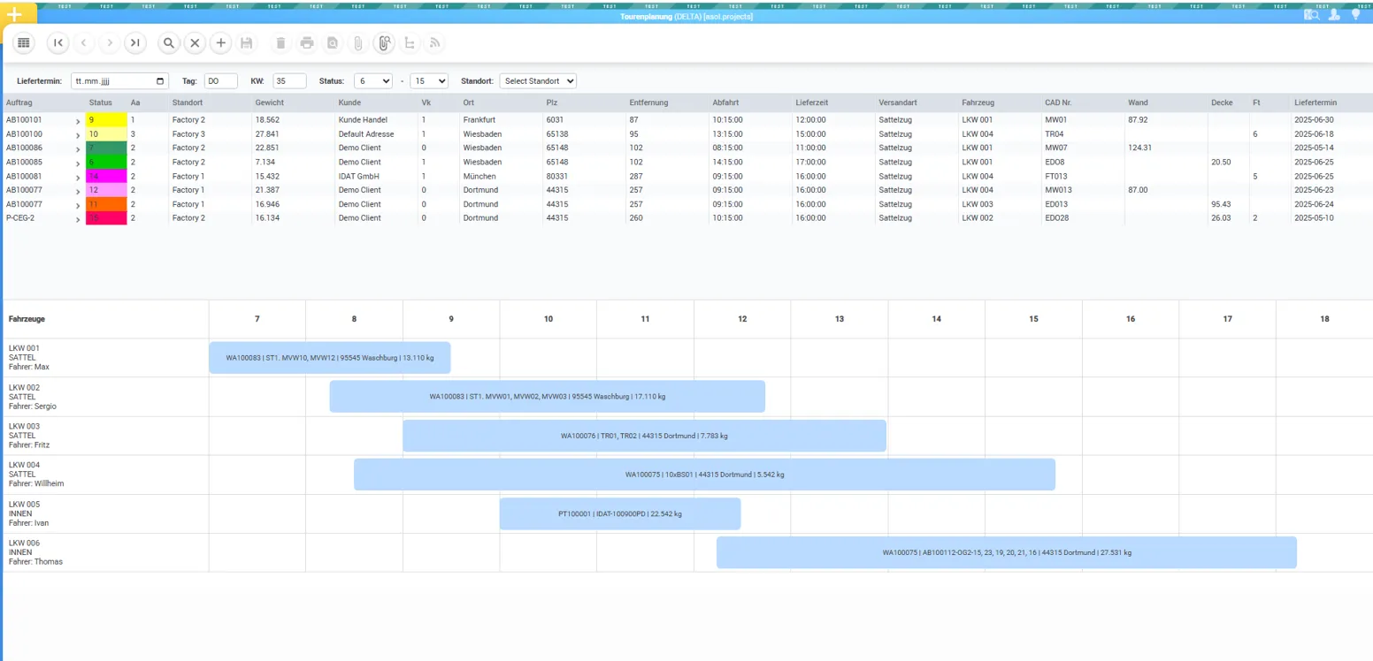
Task: Add a new record with plus icon
Action: click(221, 42)
